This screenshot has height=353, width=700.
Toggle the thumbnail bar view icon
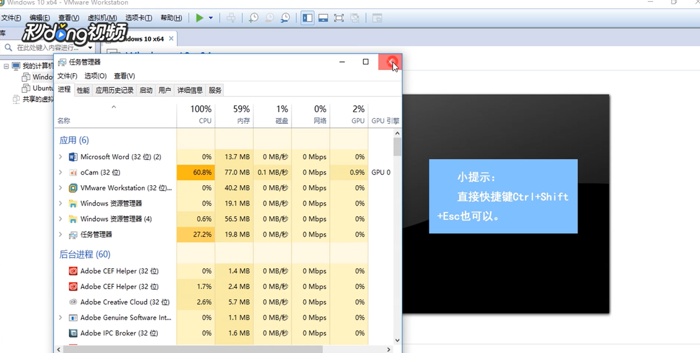(x=323, y=18)
